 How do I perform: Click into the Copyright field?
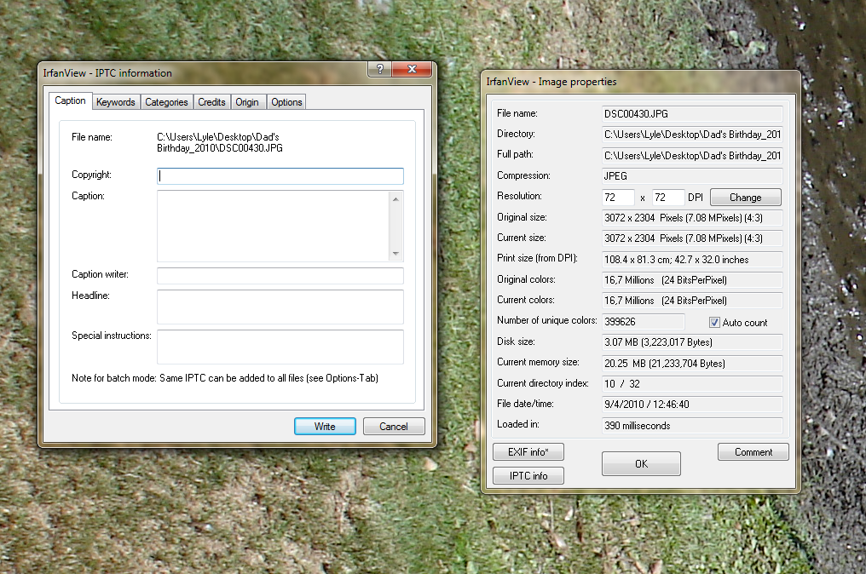280,176
